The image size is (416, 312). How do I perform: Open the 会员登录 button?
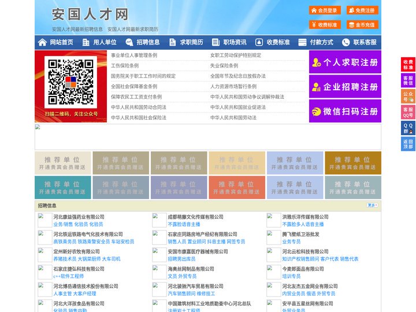(325, 10)
